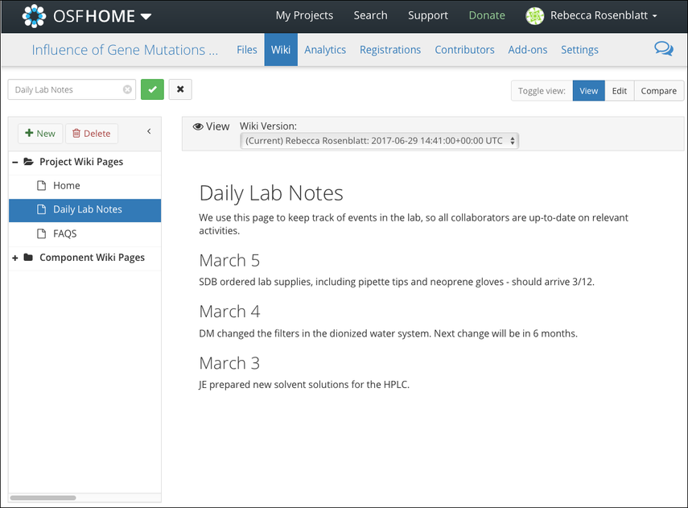Image resolution: width=688 pixels, height=508 pixels.
Task: Cancel rename with the X button
Action: [180, 89]
